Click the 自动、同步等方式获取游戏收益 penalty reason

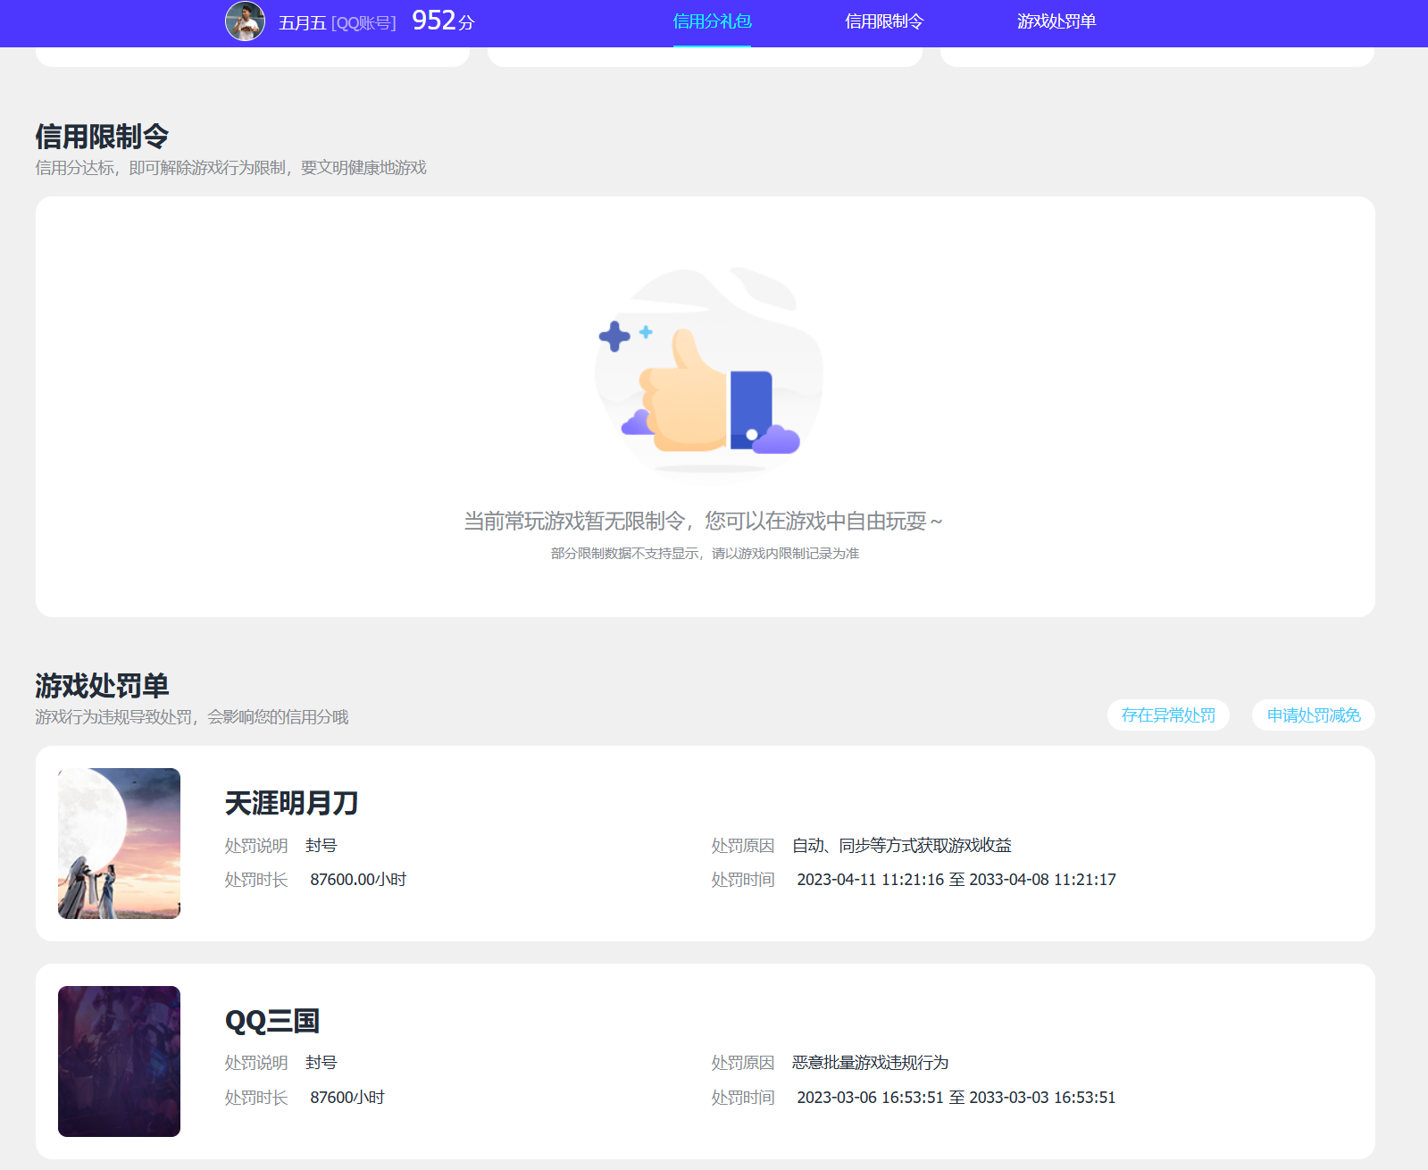pyautogui.click(x=902, y=846)
